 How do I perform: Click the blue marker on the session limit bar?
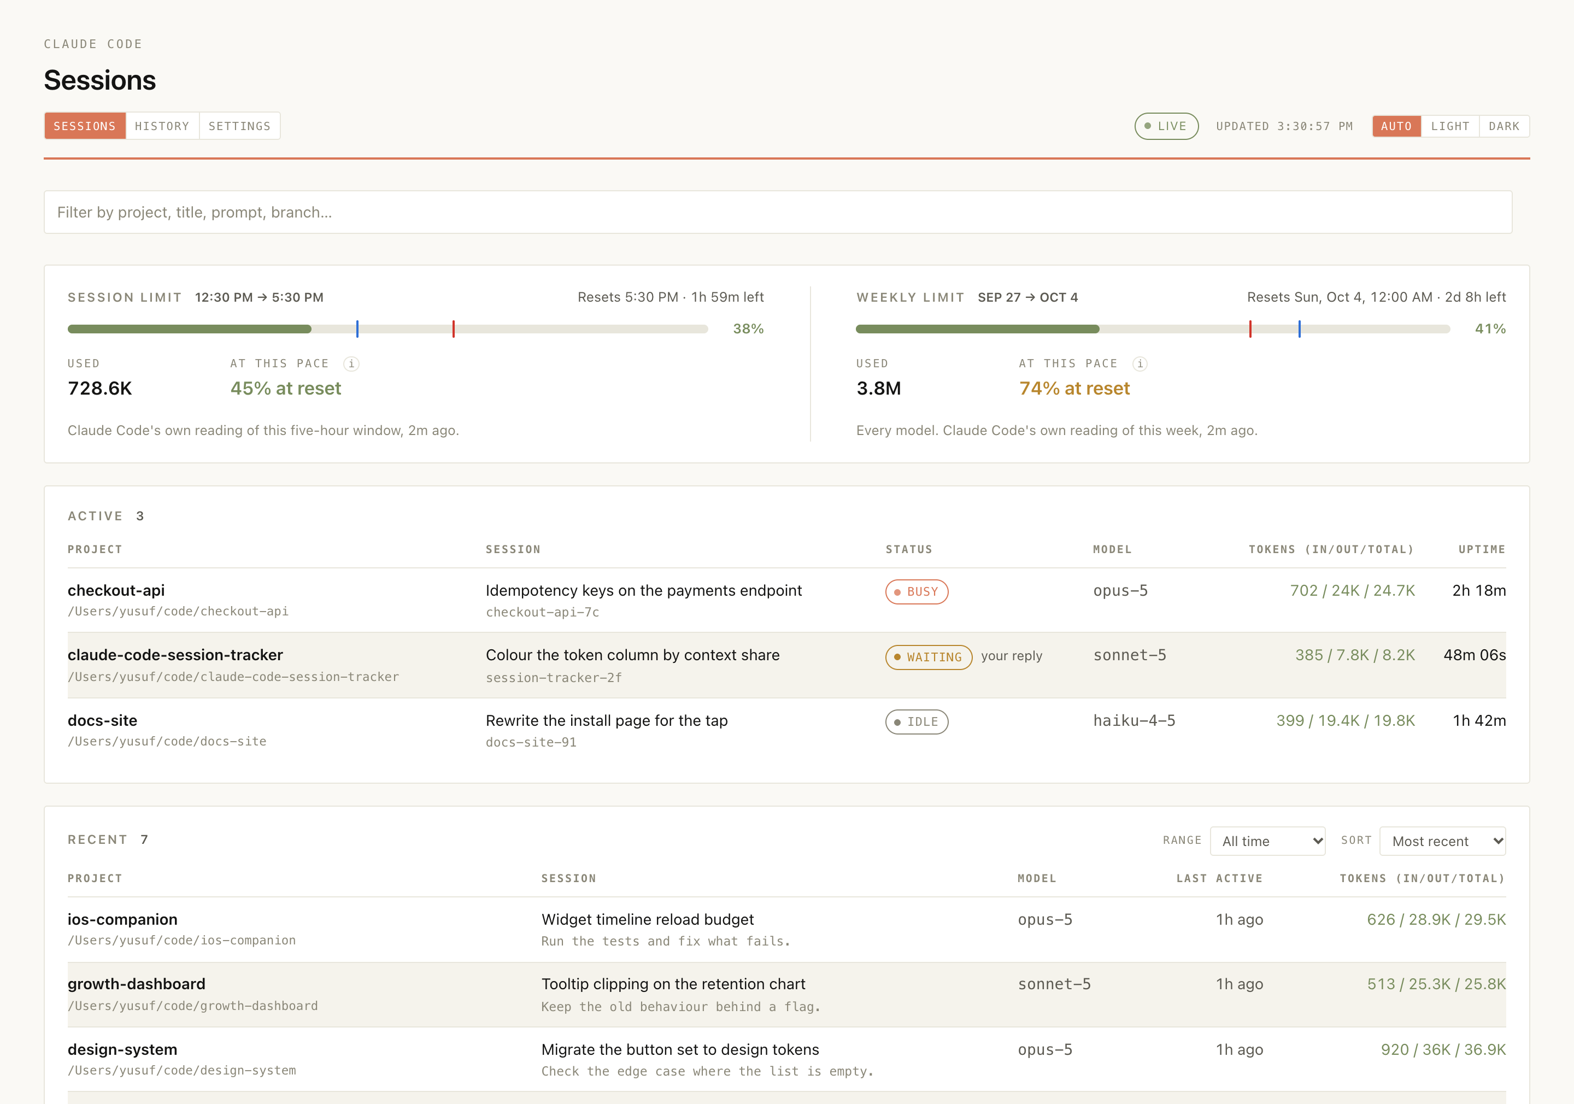coord(357,329)
